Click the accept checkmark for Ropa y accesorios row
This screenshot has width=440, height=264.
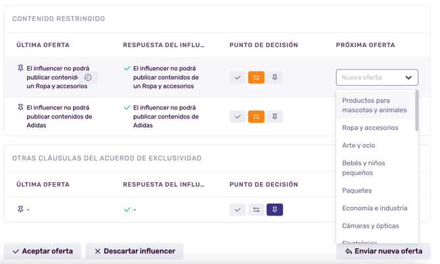(238, 77)
